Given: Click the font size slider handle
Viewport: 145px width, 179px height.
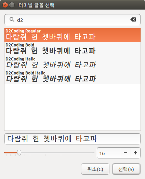Looking at the screenshot, I should click(x=19, y=153).
